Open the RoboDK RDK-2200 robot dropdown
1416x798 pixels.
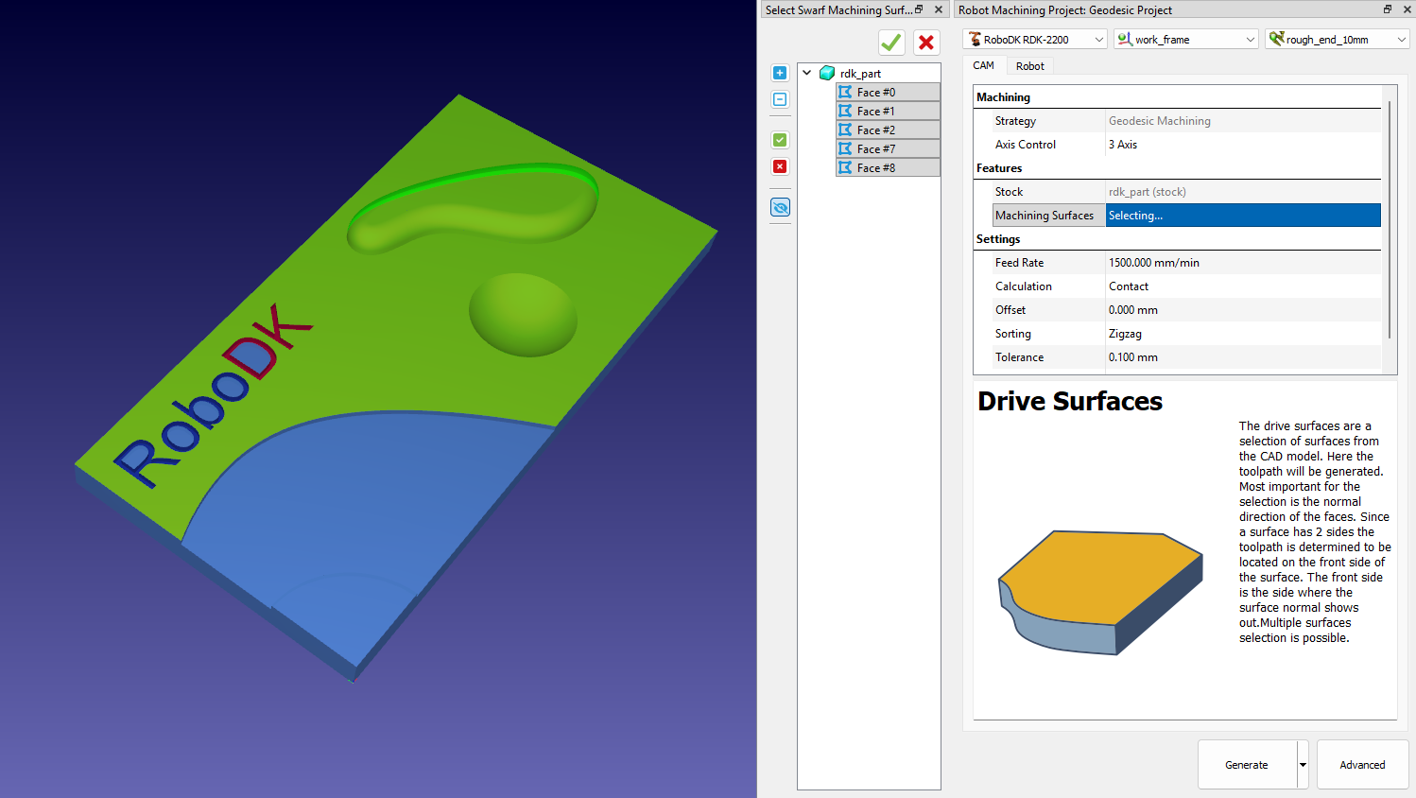(1034, 39)
